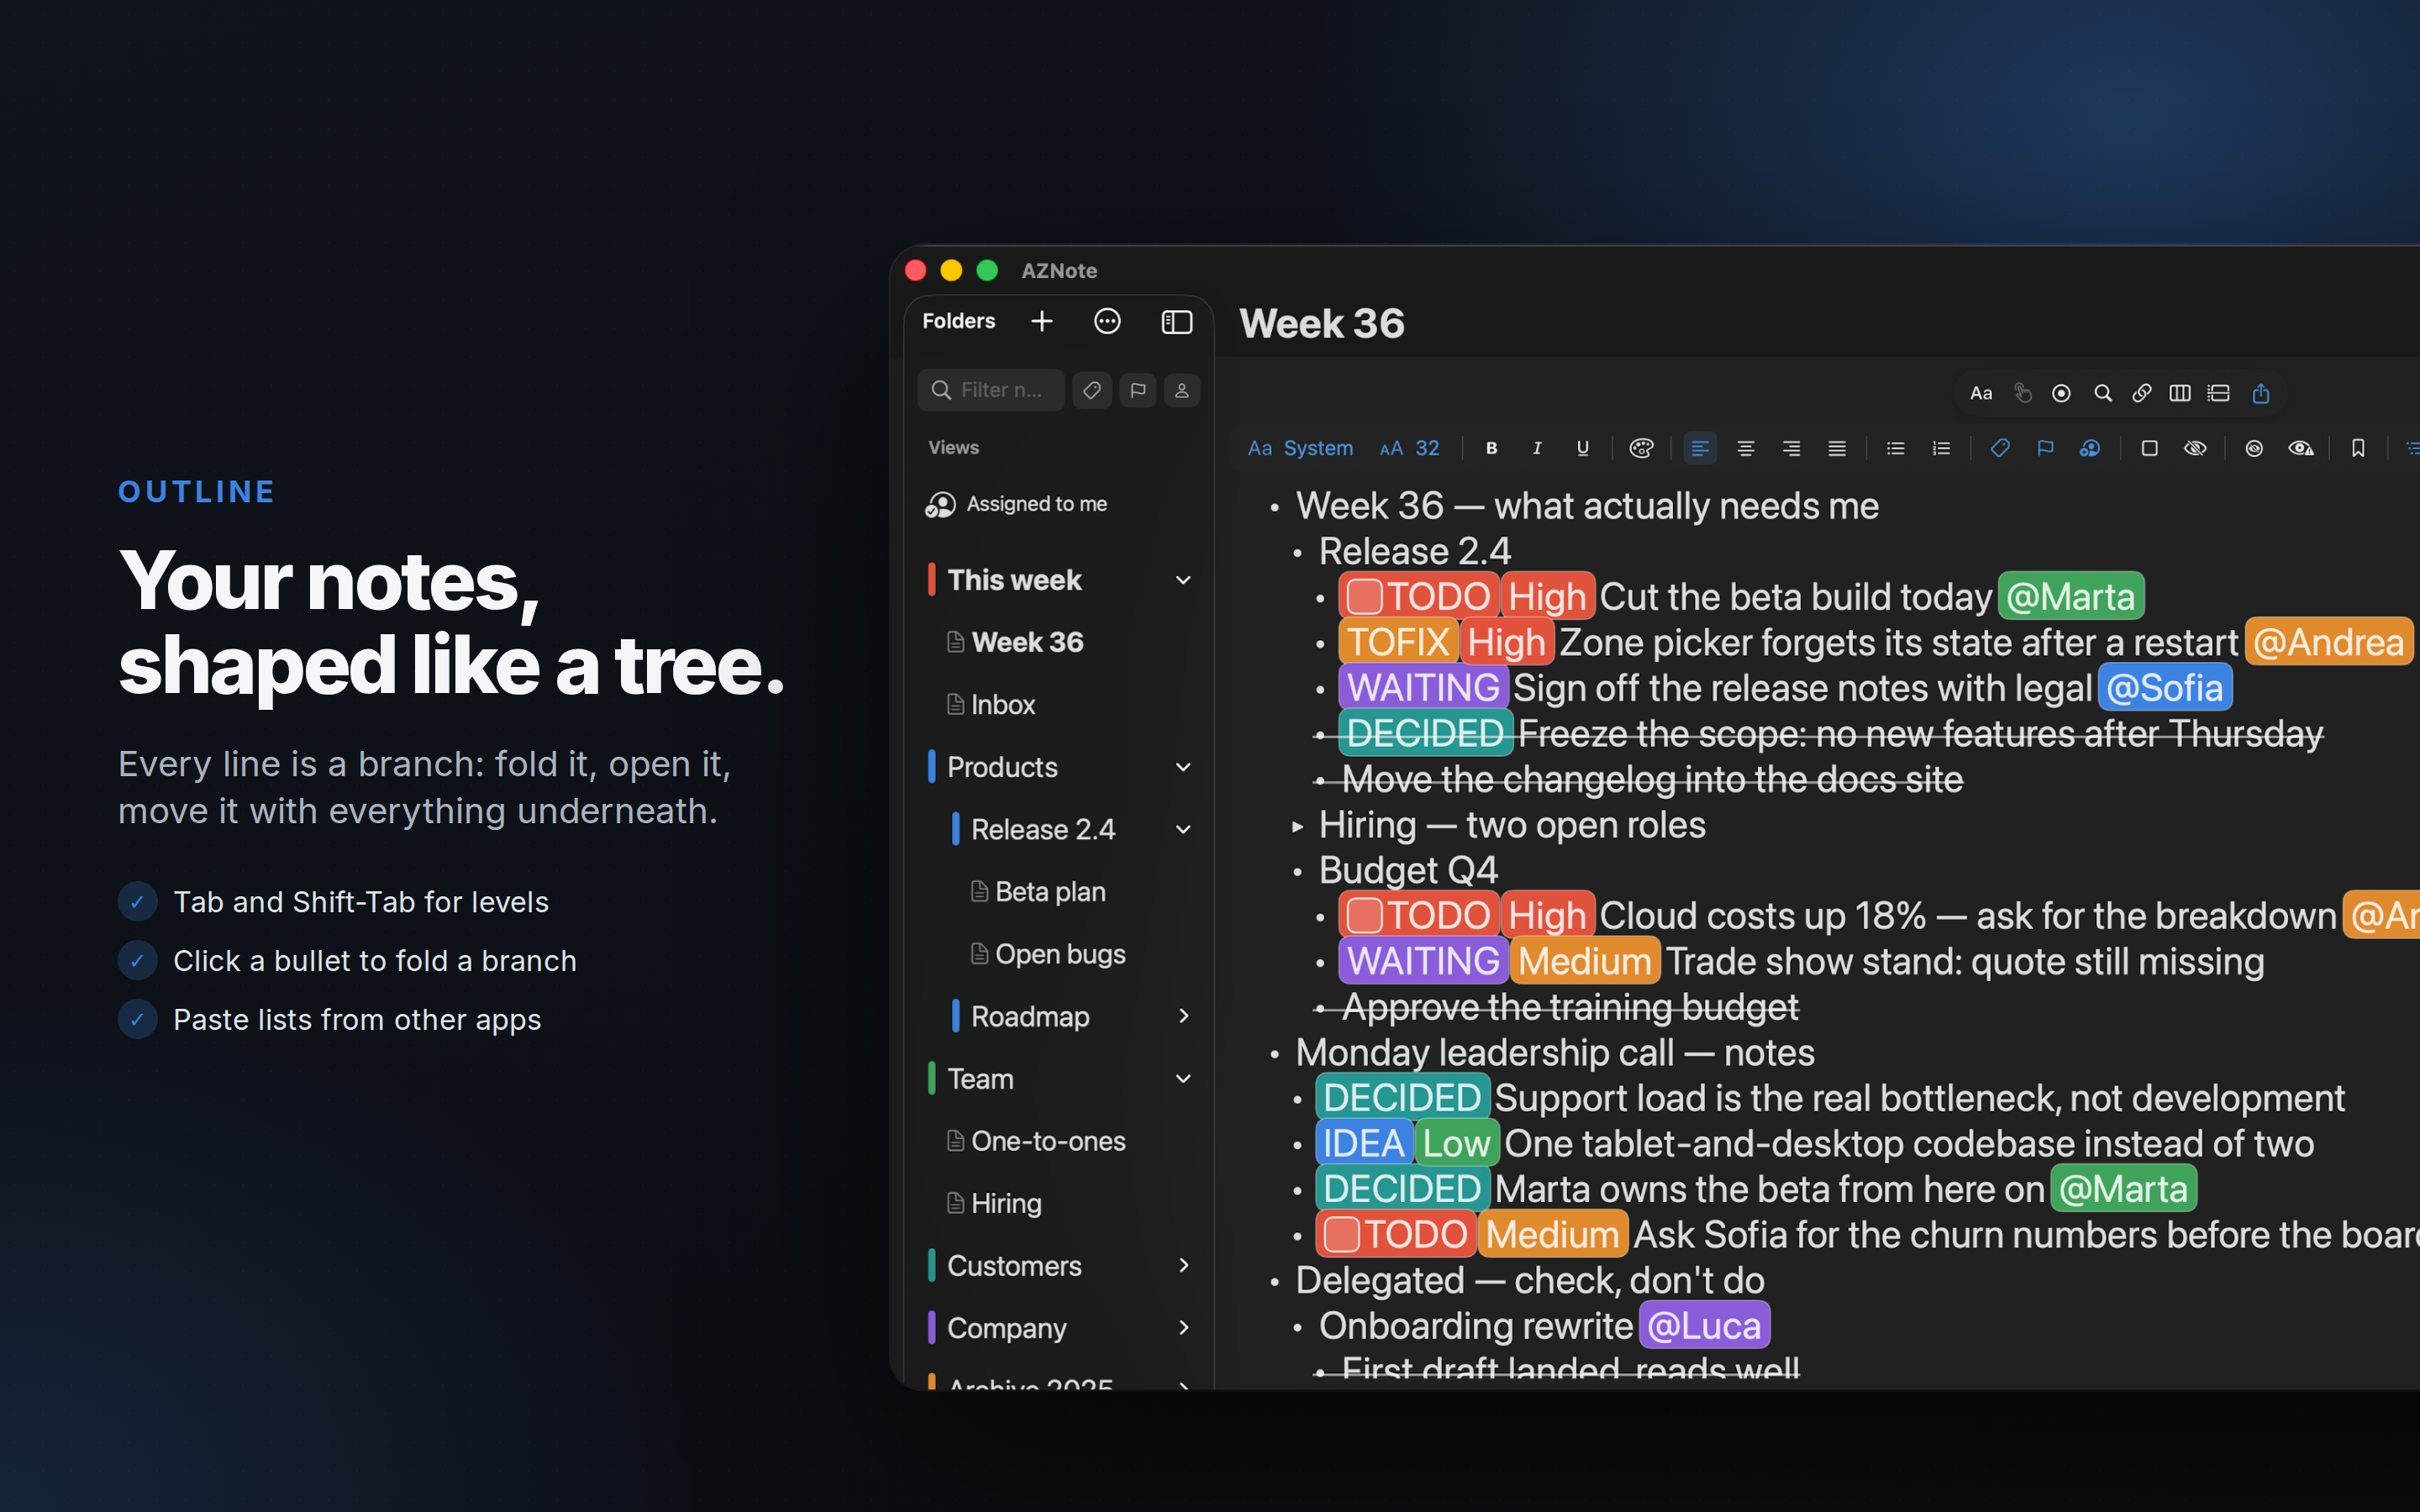Assign a person with the blue assignee icon

2090,448
